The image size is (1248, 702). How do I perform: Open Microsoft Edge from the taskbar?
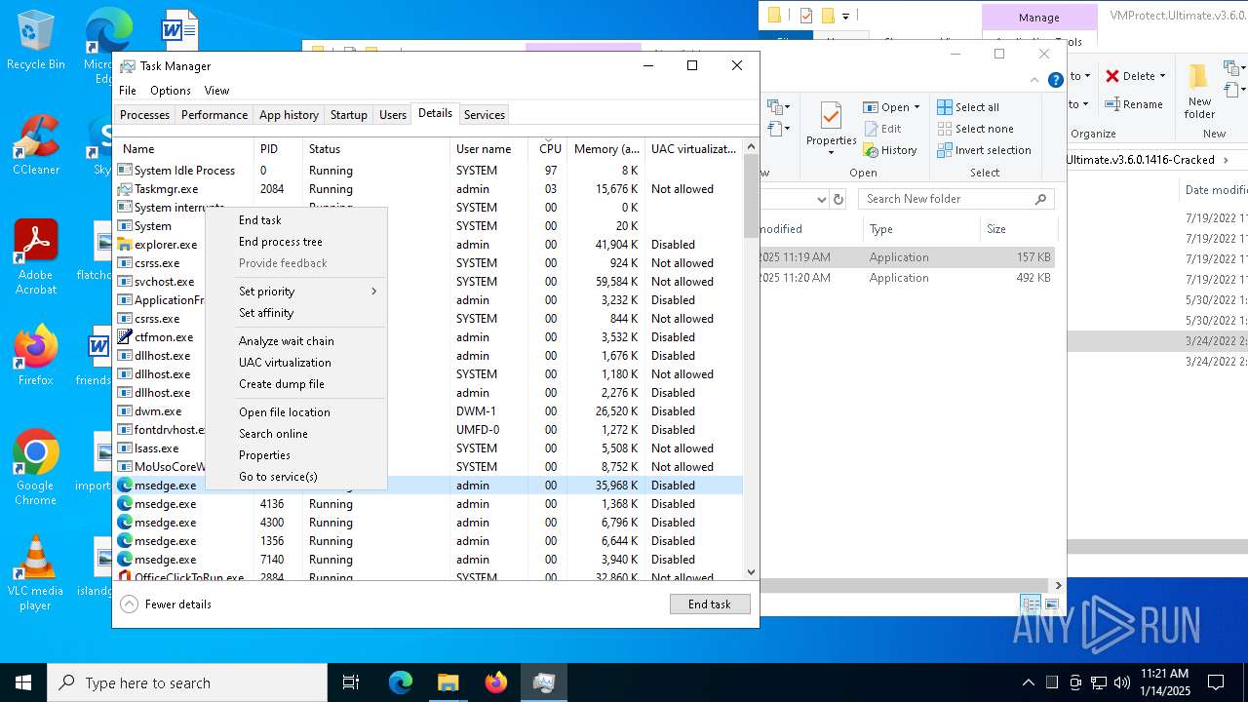click(401, 682)
